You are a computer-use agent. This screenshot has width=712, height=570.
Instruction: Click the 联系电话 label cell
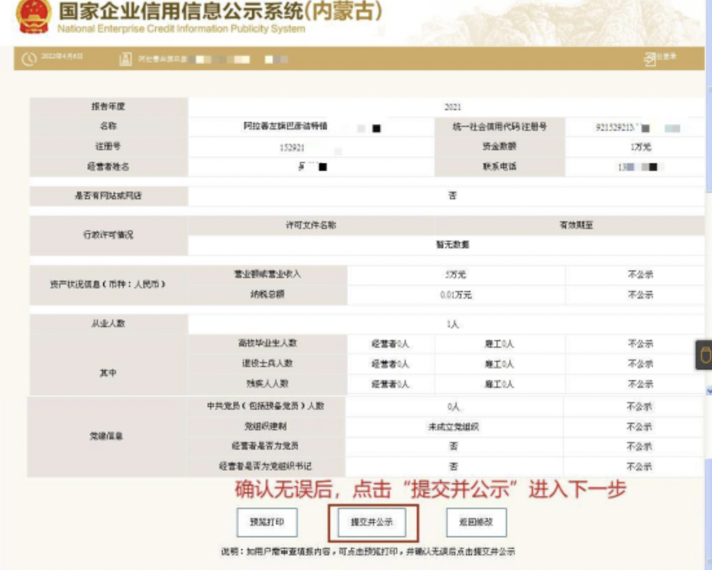(500, 167)
